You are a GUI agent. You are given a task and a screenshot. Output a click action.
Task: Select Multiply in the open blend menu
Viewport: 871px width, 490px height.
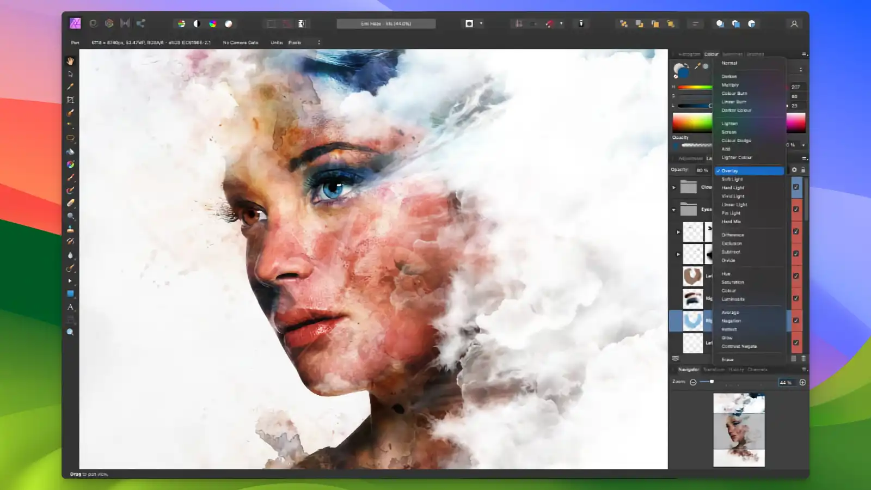730,84
